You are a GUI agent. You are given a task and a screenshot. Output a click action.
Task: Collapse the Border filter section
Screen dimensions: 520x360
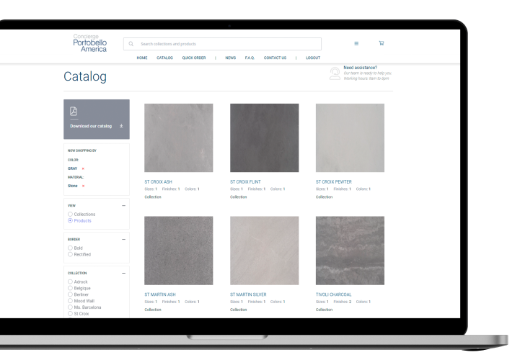click(123, 239)
